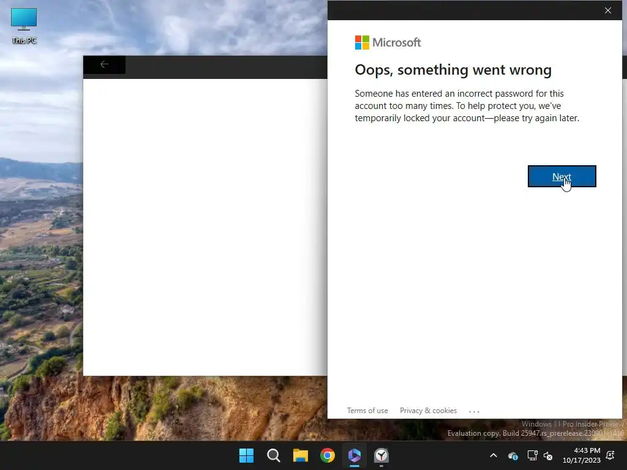The height and width of the screenshot is (470, 627).
Task: Go back using the arrow in background window
Action: pos(104,64)
